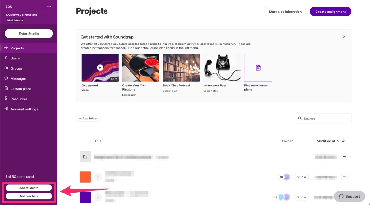Click Start a collaboration
Screen dimensions: 370x205
point(285,12)
